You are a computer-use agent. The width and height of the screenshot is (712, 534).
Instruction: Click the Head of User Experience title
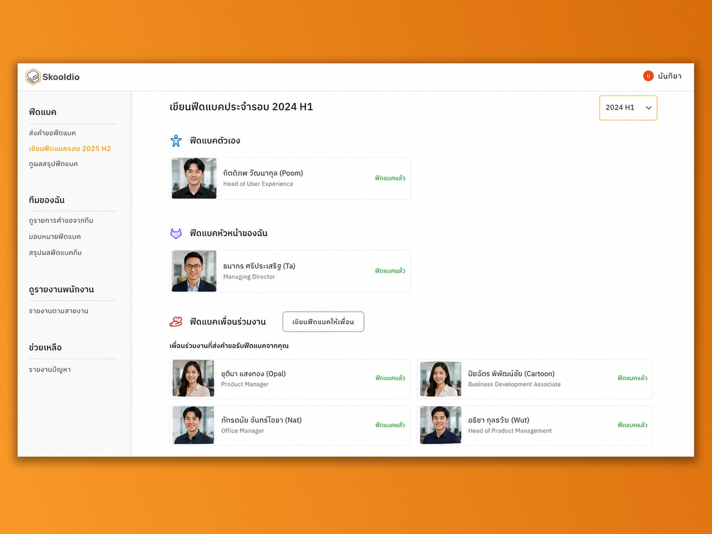pos(258,184)
